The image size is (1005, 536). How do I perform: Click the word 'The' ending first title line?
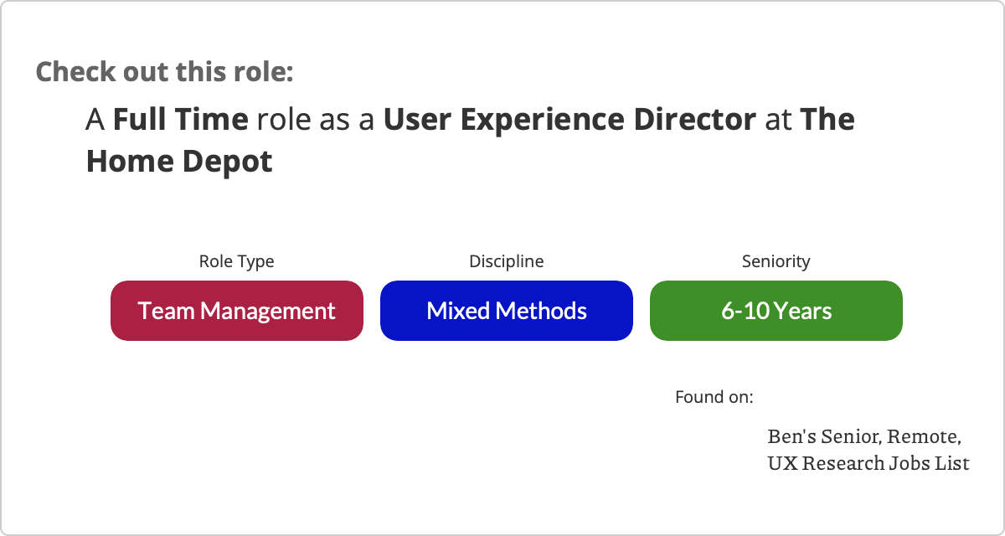click(827, 120)
